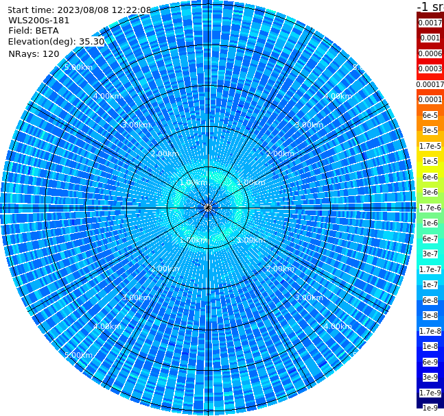The width and height of the screenshot is (444, 416).
Task: Select the upper-right 4.00km range ring label
Action: [338, 96]
